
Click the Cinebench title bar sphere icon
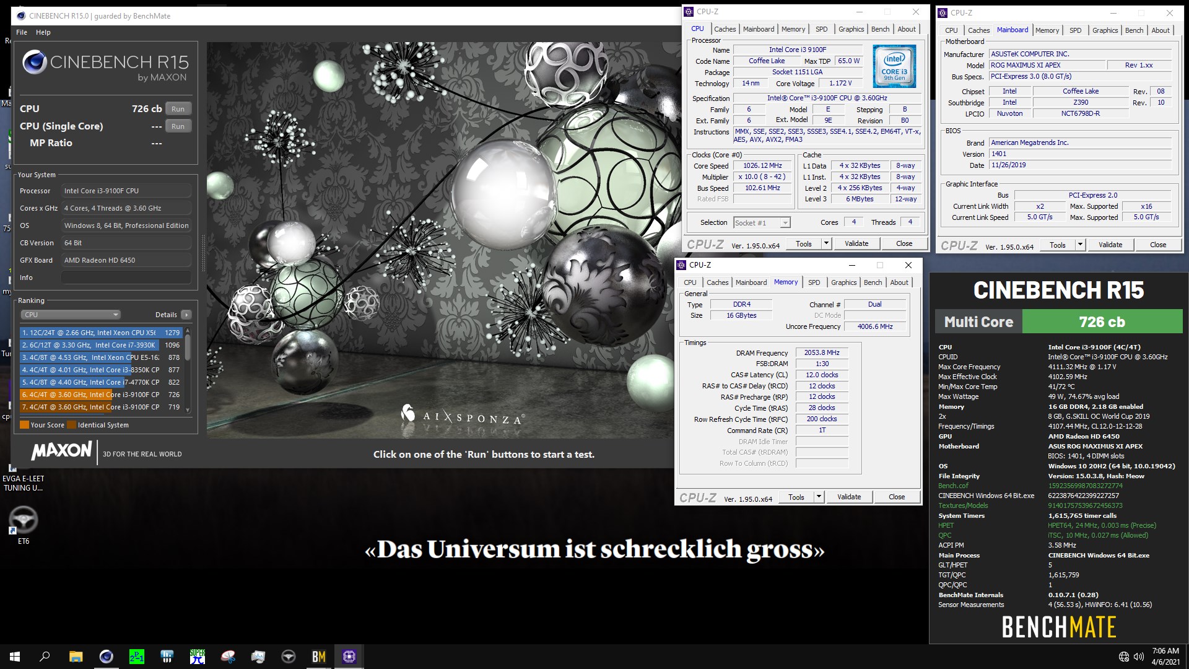point(21,15)
